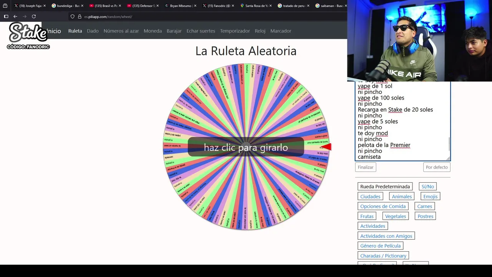Click the 'pelota de la Premier' line
The height and width of the screenshot is (277, 492).
384,145
